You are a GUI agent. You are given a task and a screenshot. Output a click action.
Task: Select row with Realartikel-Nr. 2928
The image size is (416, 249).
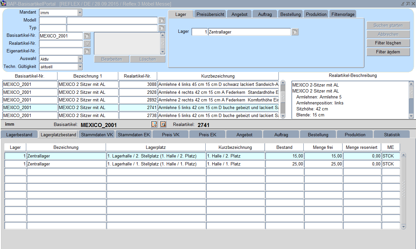[138, 92]
